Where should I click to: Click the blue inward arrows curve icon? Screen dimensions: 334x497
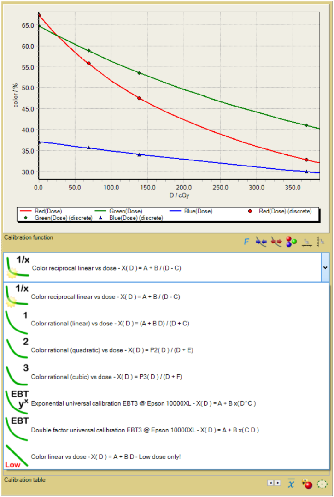click(x=261, y=242)
